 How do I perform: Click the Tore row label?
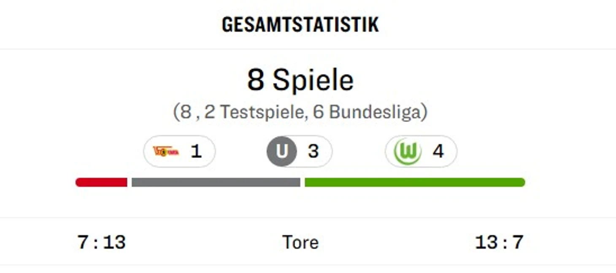point(300,243)
